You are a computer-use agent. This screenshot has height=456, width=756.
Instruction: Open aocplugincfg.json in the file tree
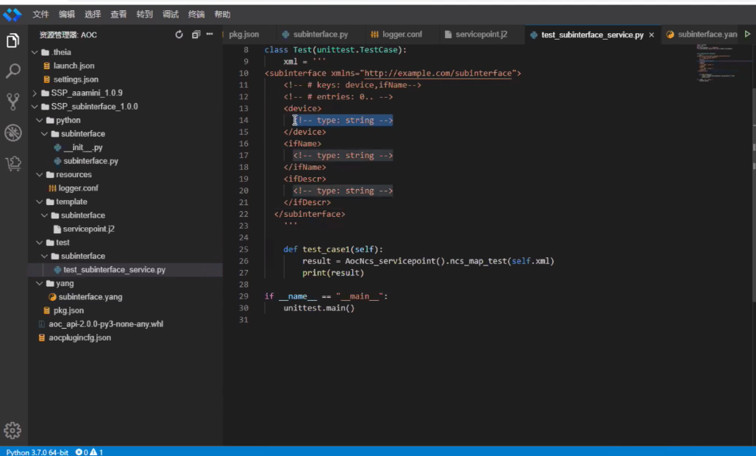(76, 338)
